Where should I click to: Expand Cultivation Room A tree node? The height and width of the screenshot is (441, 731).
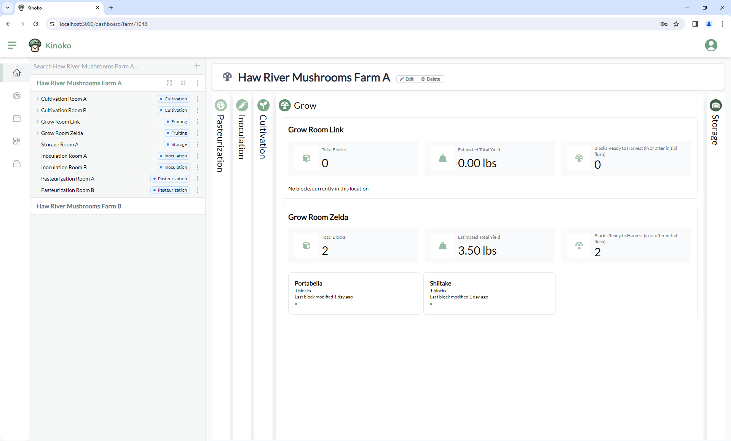click(38, 99)
